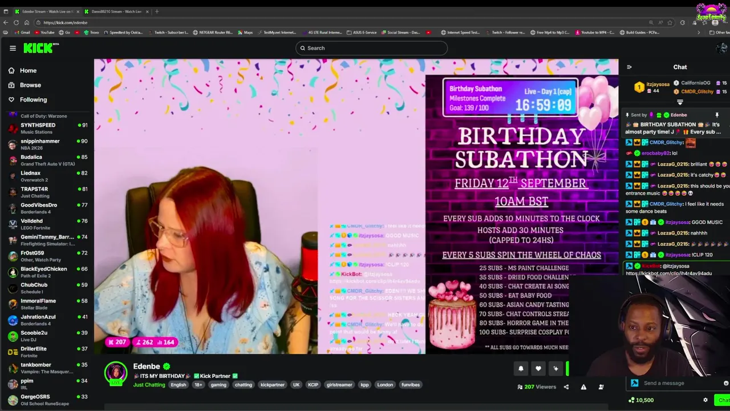Select the London tag
Image resolution: width=730 pixels, height=411 pixels.
coord(385,385)
